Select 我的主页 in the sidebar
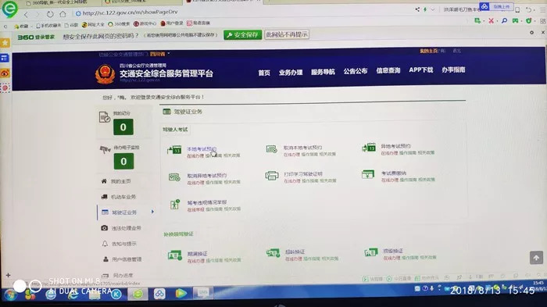547x307 pixels. (120, 181)
